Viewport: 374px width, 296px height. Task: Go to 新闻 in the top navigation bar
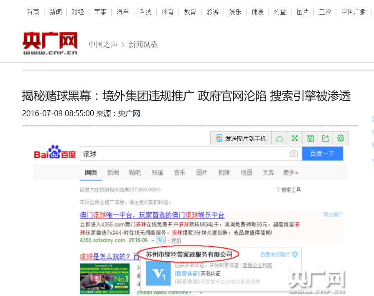(56, 12)
